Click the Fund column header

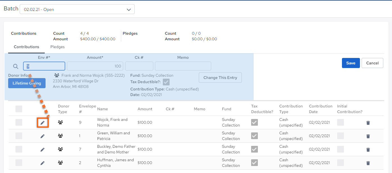pyautogui.click(x=227, y=109)
